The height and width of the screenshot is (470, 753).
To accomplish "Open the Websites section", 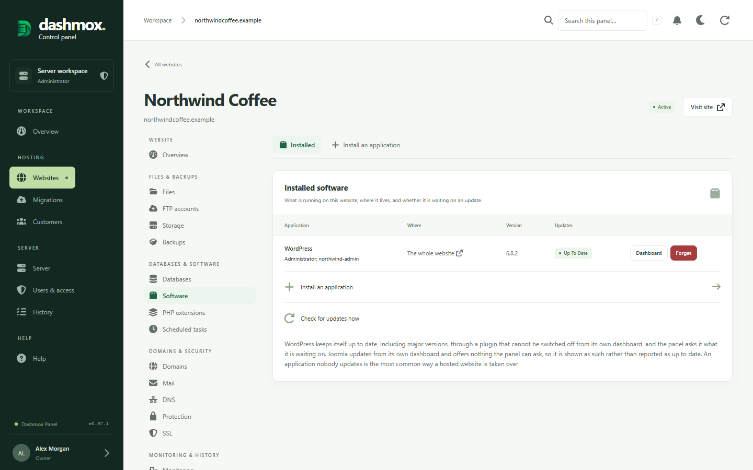I will pos(42,178).
